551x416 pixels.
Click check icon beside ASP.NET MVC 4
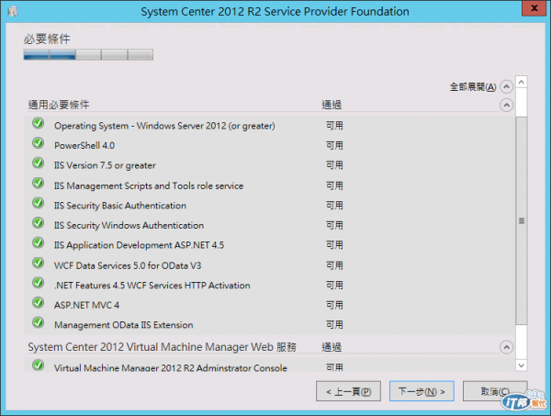pos(38,303)
